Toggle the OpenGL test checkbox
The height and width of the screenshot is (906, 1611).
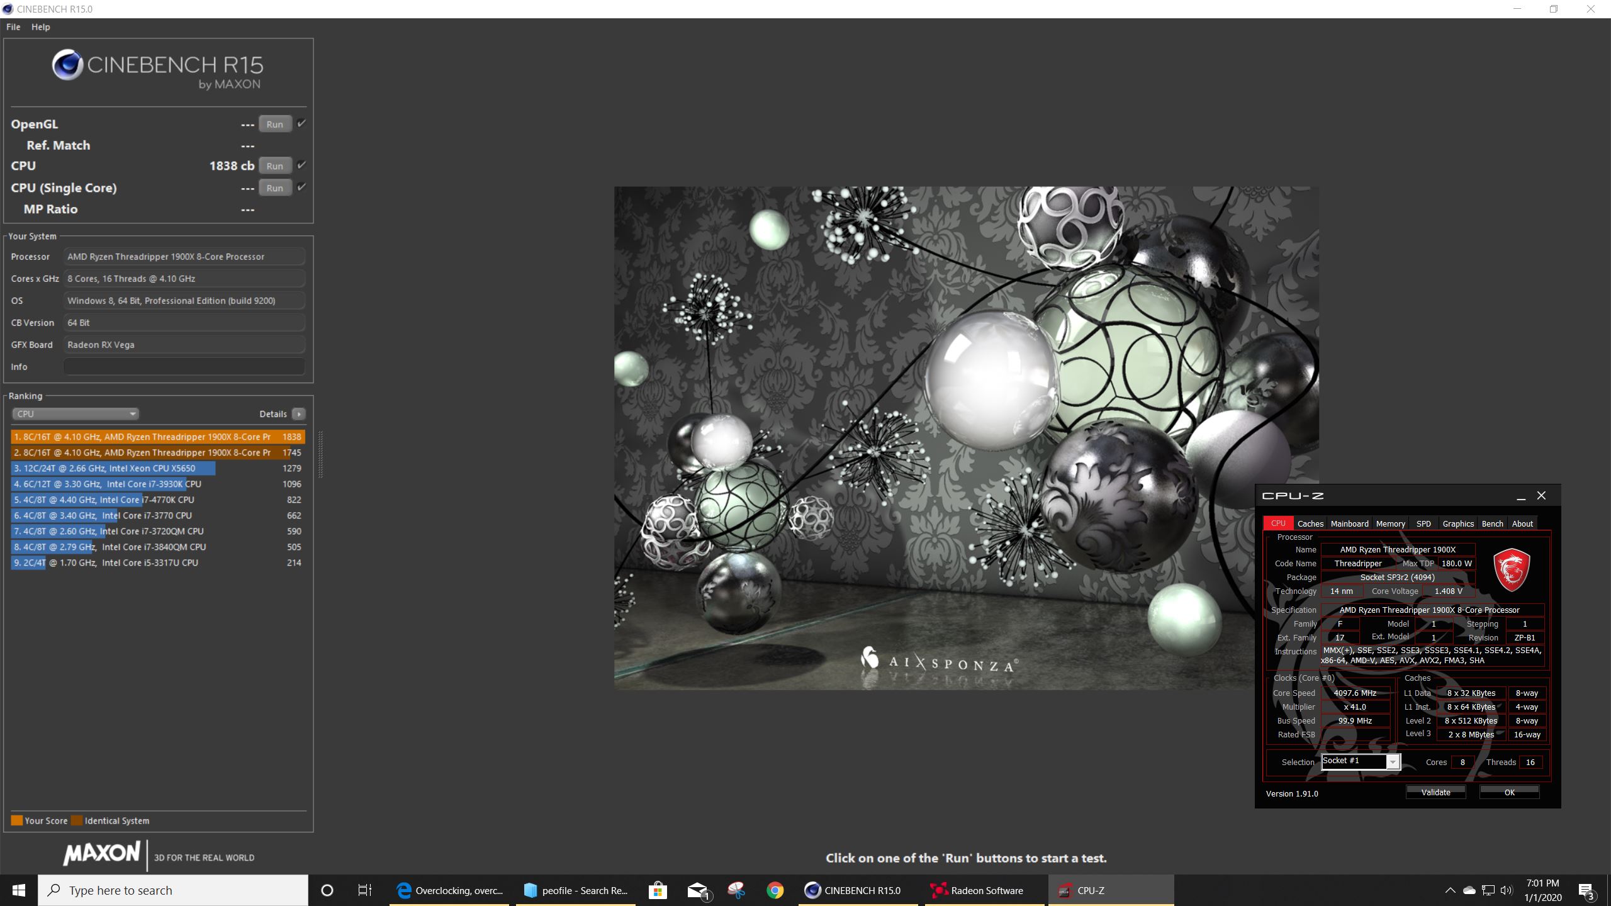coord(301,123)
